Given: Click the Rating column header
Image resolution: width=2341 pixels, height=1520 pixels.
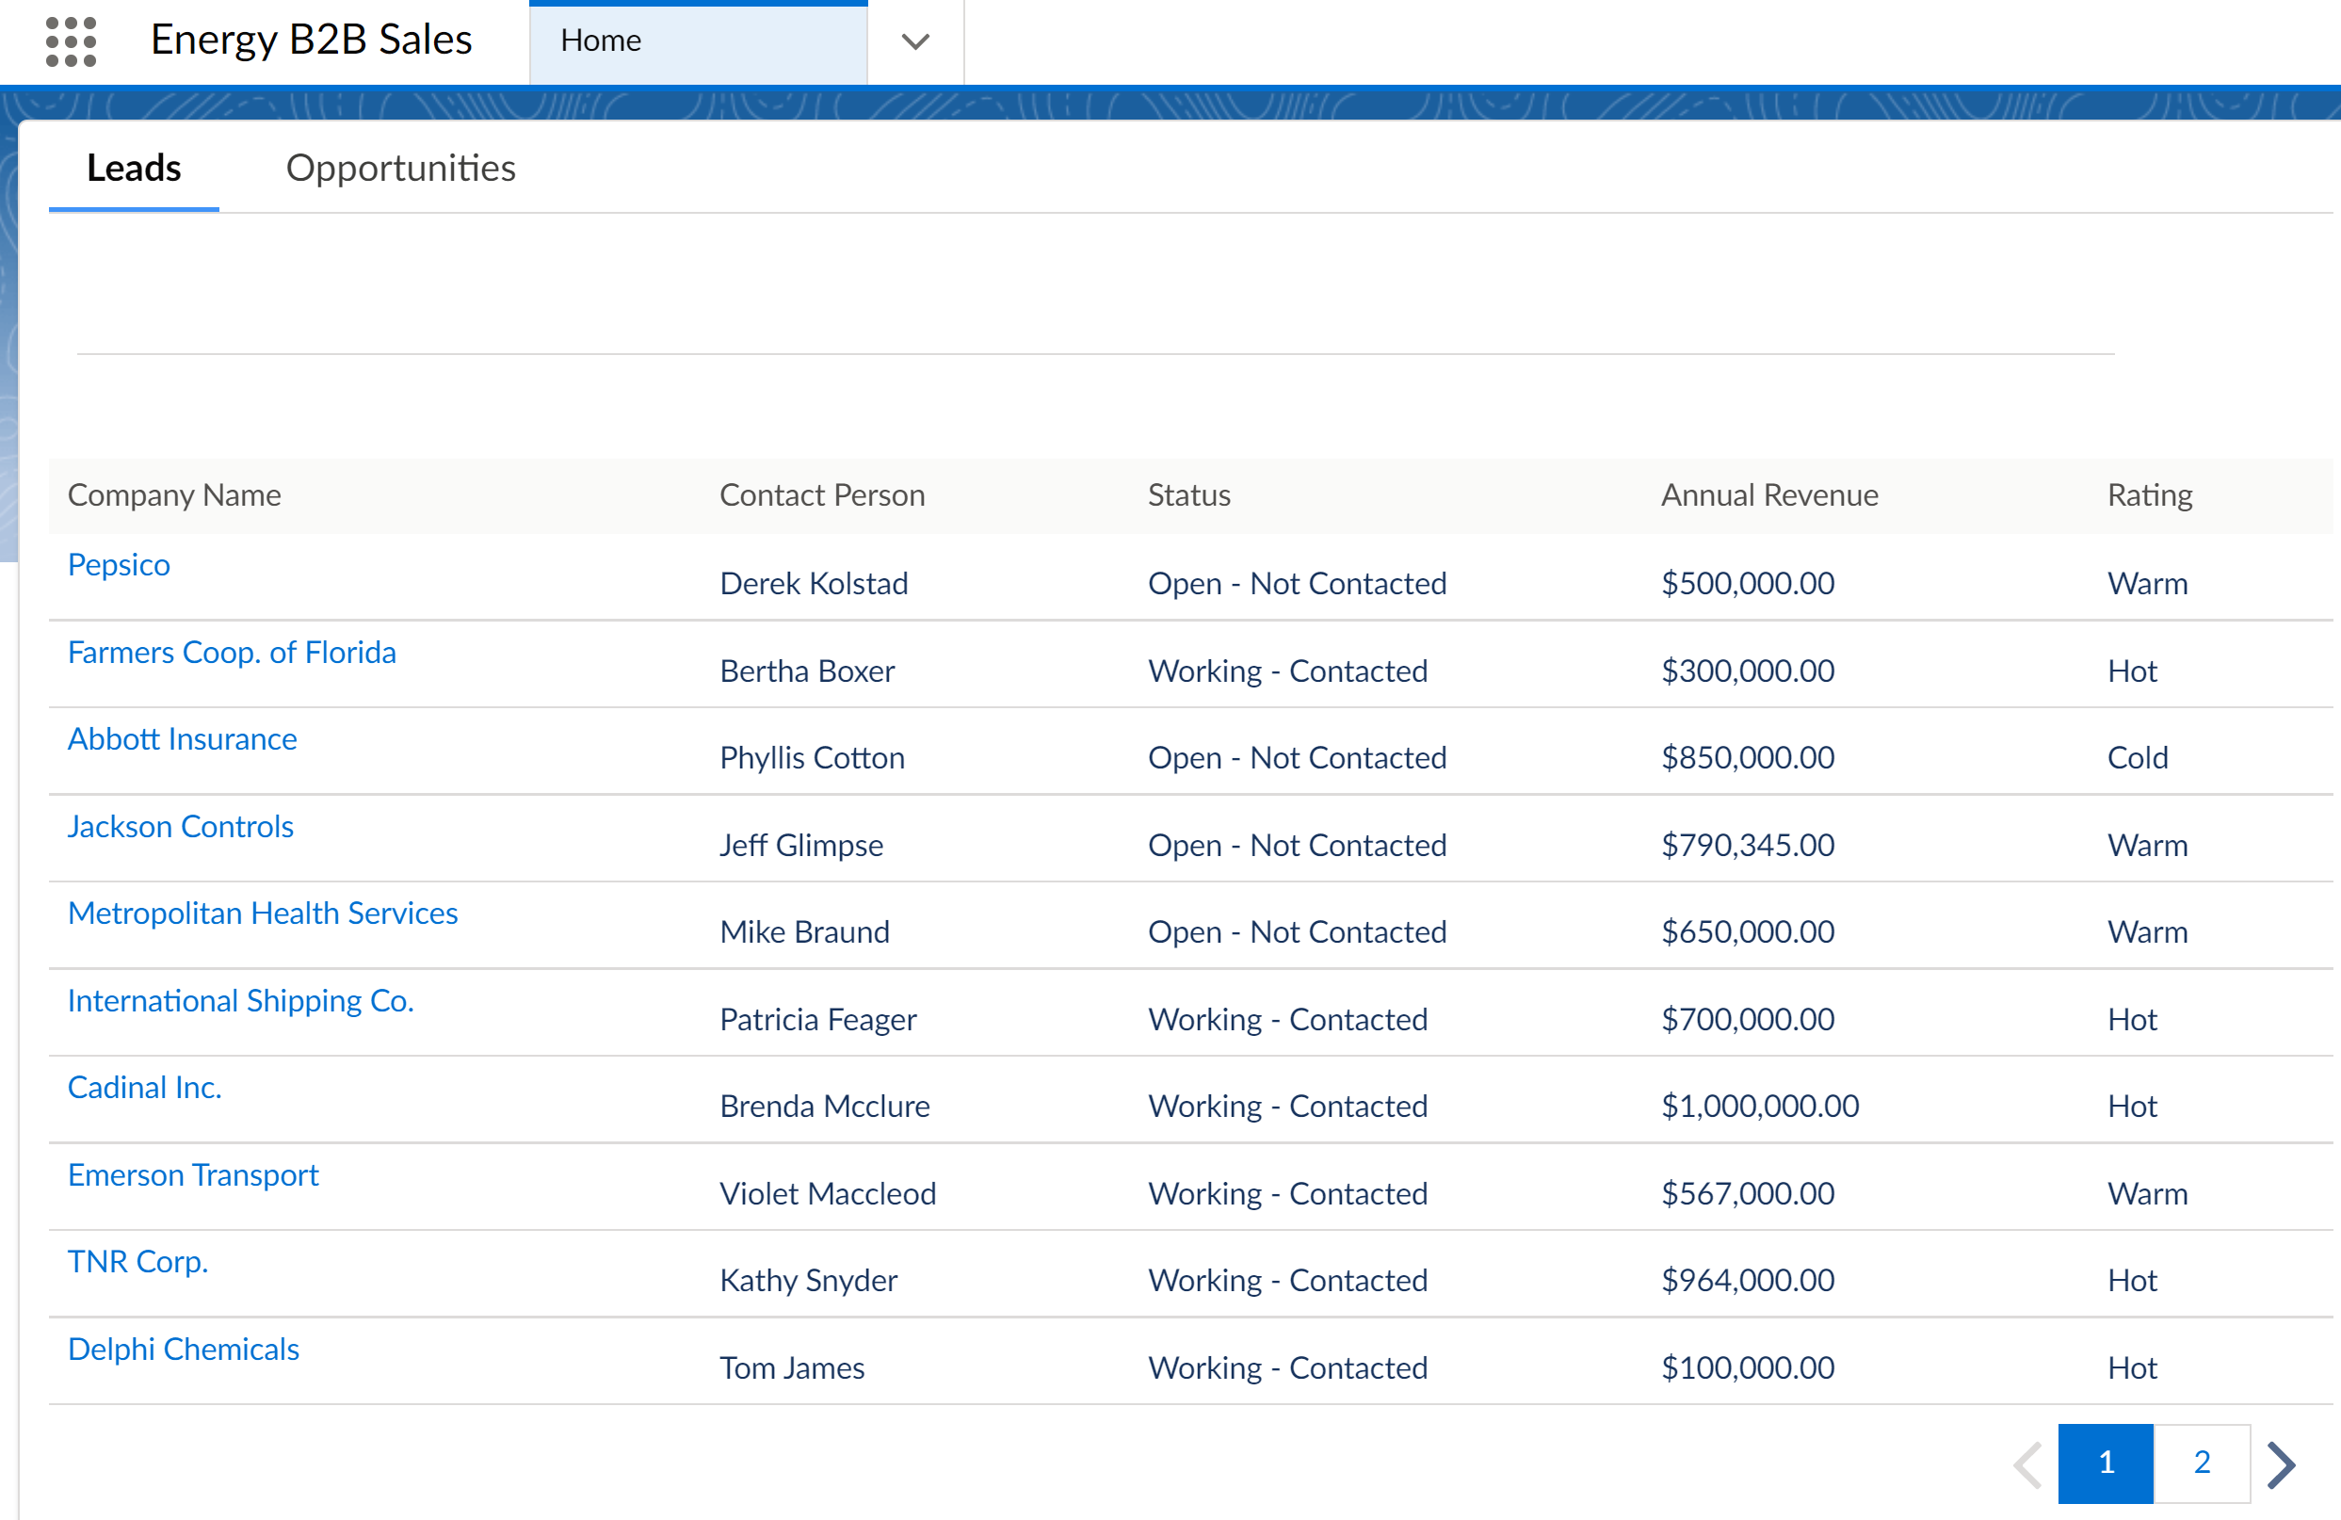Looking at the screenshot, I should 2149,494.
